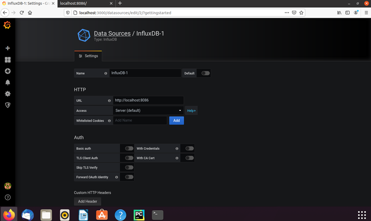Screen dimensions: 371x221
Task: Open Files manager from the dock
Action: 46,215
